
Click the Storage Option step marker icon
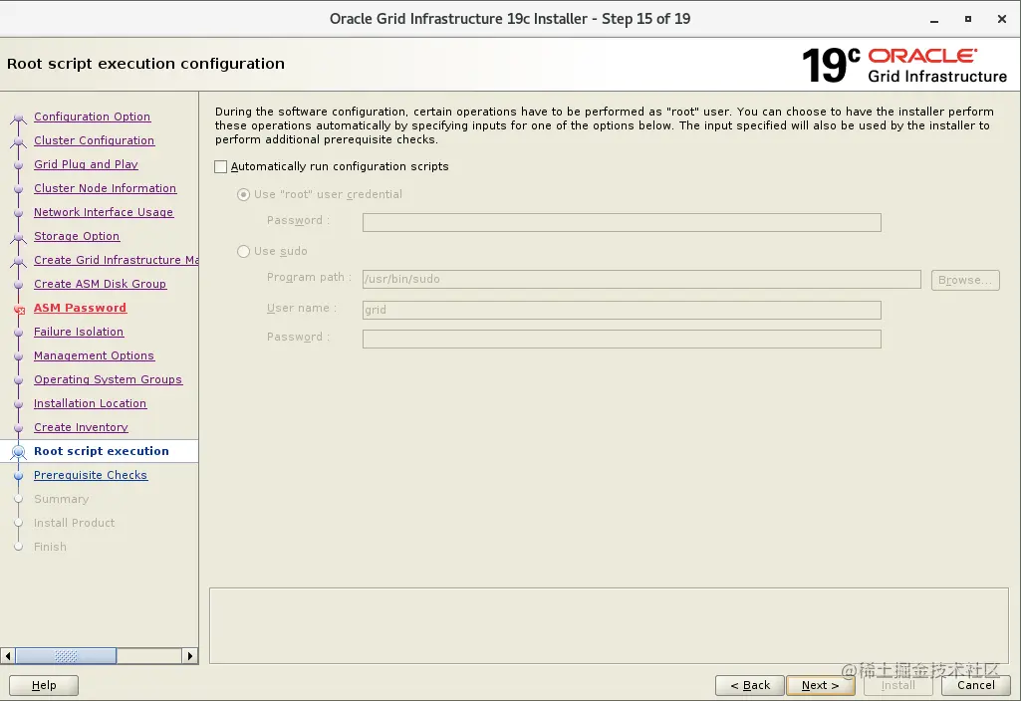coord(19,238)
